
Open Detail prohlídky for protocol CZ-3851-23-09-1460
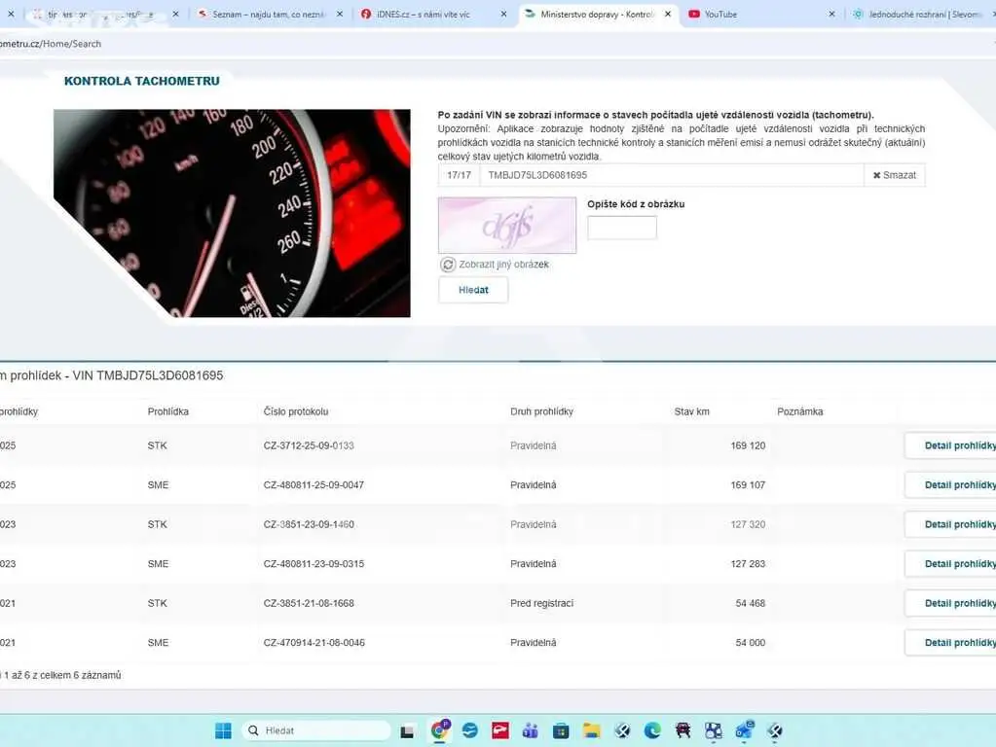tap(950, 524)
